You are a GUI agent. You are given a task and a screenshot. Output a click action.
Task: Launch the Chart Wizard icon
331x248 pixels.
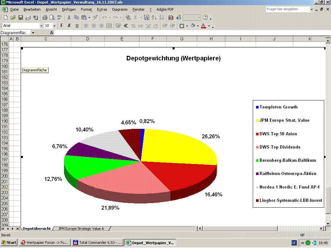point(171,17)
